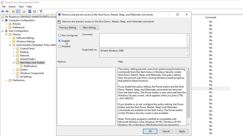
Task: Expand Policies under Computer Configuration
Action: pyautogui.click(x=6, y=24)
